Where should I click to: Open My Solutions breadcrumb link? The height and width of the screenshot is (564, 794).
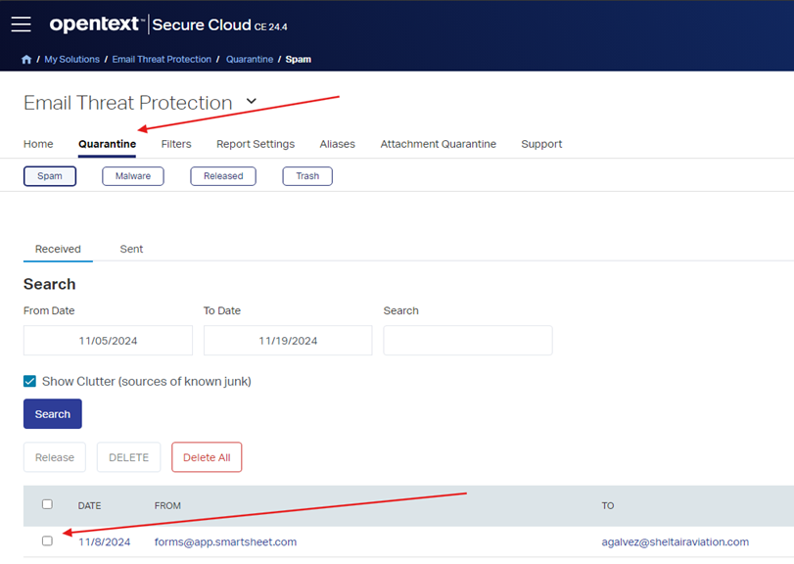(x=71, y=59)
